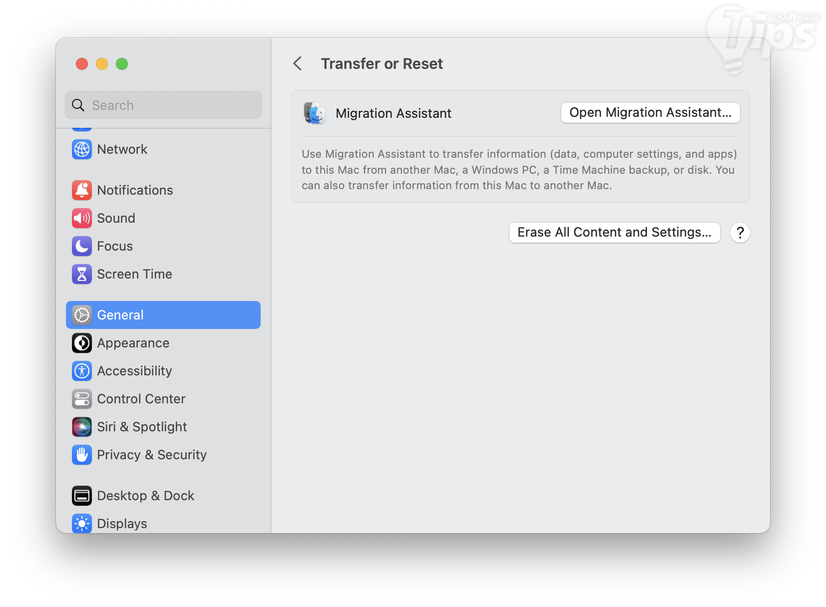This screenshot has height=607, width=826.
Task: Select Desktop & Dock sidebar item
Action: click(x=145, y=496)
